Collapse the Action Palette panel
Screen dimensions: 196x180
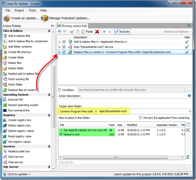coord(52,26)
